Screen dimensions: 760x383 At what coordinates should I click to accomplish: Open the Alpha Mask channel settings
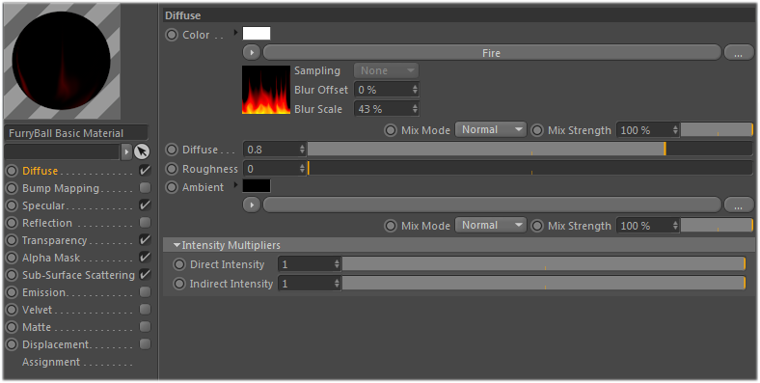(51, 258)
